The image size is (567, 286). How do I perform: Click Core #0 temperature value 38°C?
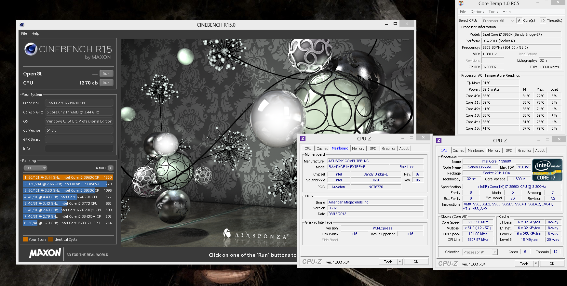(500, 96)
